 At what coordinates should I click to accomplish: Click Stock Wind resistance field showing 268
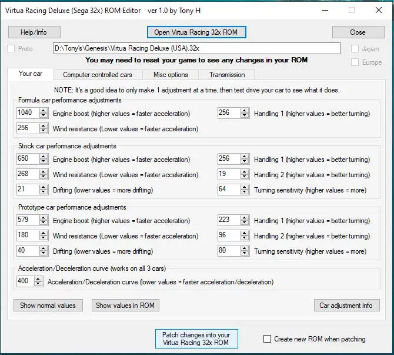[x=28, y=174]
